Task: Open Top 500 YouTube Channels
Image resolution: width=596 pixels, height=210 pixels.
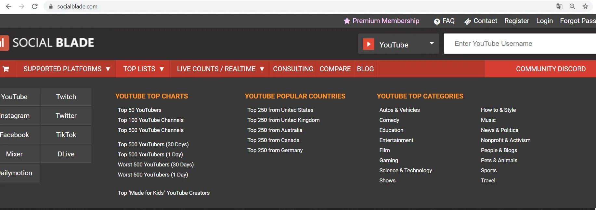Action: (150, 130)
